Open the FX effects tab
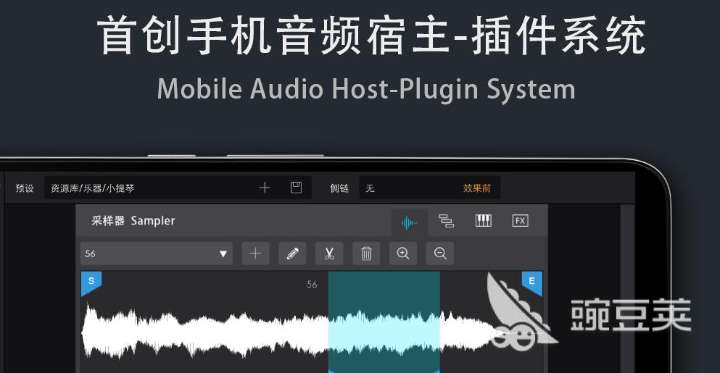Viewport: 720px width, 373px height. (520, 222)
